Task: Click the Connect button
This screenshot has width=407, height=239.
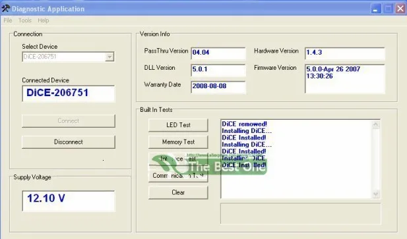Action: coord(68,121)
